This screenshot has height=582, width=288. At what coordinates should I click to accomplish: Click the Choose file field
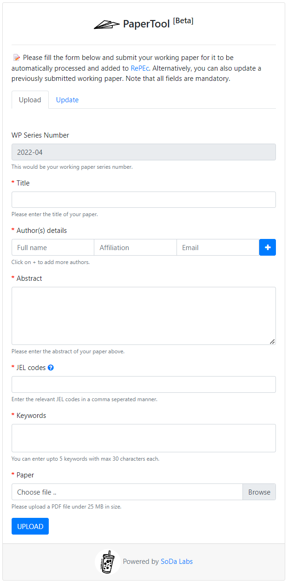127,492
